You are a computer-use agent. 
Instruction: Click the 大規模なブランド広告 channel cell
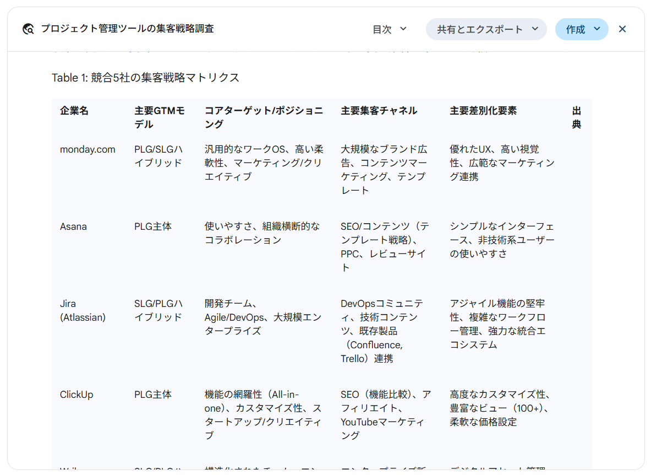point(384,170)
